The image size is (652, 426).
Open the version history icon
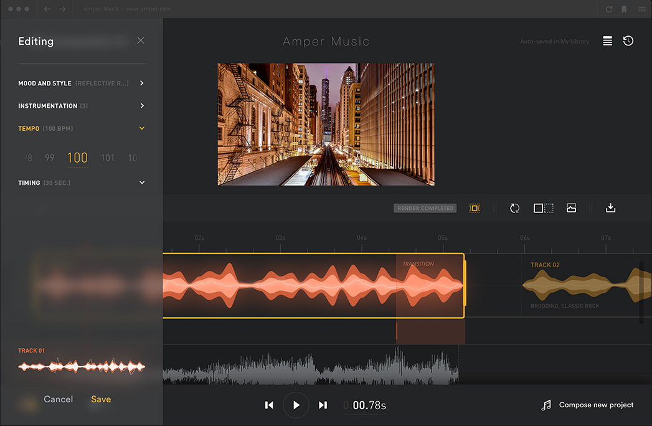628,40
